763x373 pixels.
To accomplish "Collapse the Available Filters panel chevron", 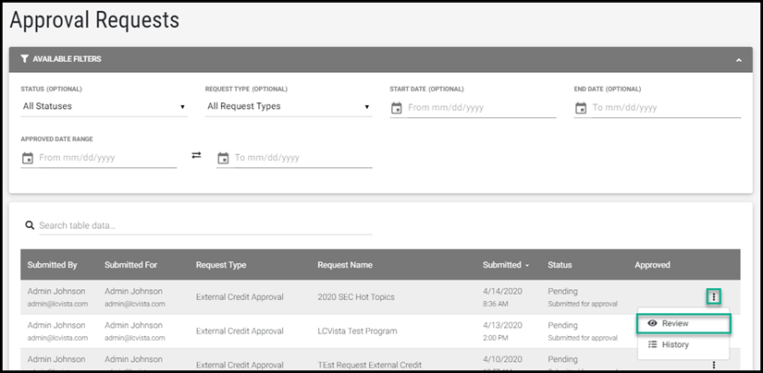I will pyautogui.click(x=738, y=60).
